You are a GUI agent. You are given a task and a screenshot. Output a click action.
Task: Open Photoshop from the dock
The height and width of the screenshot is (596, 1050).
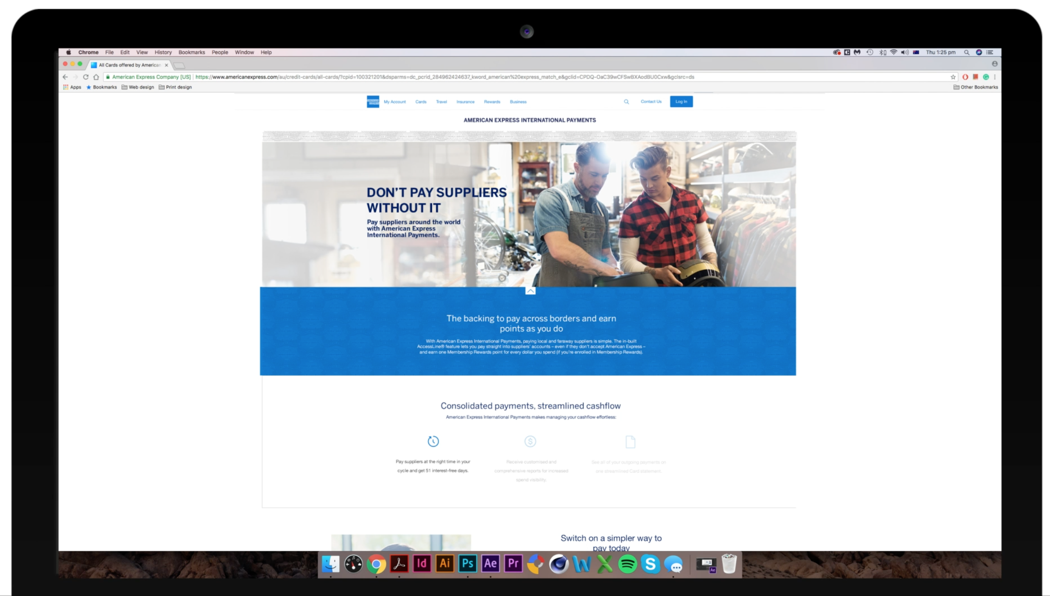(x=467, y=564)
